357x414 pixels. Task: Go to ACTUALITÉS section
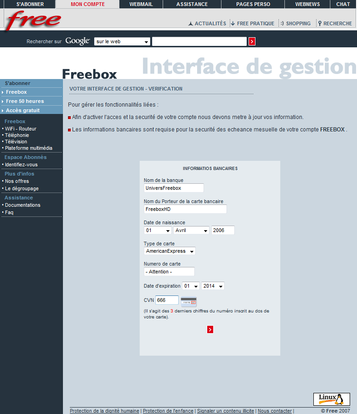[x=207, y=23]
